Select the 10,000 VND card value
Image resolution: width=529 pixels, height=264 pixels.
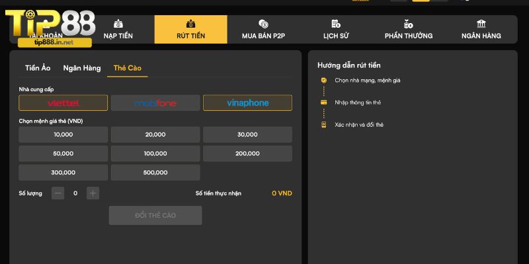63,135
